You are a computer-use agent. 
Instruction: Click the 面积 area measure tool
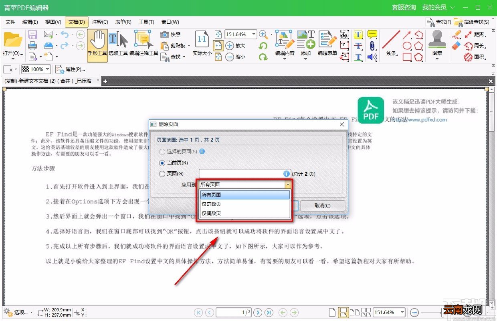point(474,57)
